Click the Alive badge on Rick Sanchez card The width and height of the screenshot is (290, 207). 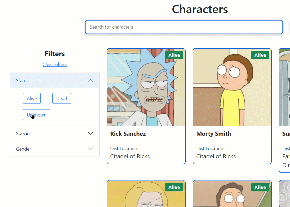[x=174, y=55]
